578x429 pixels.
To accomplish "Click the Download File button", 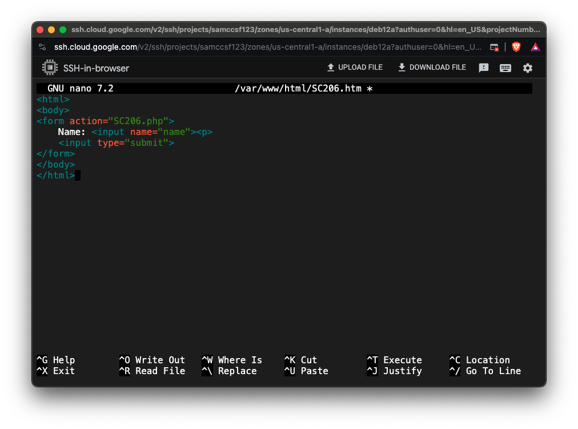I will point(432,67).
